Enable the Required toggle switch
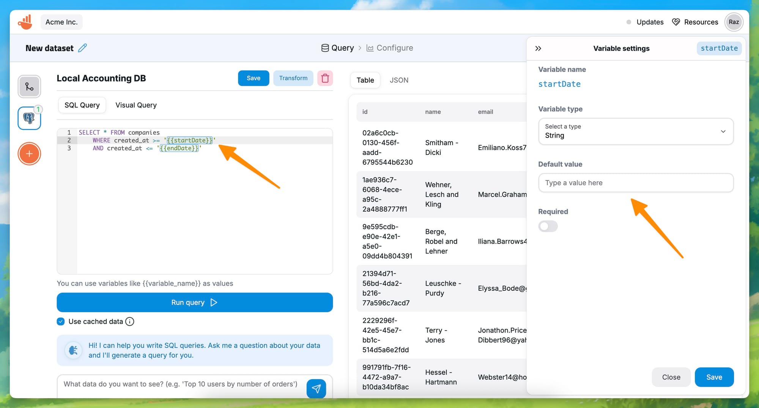This screenshot has width=759, height=408. pyautogui.click(x=548, y=227)
